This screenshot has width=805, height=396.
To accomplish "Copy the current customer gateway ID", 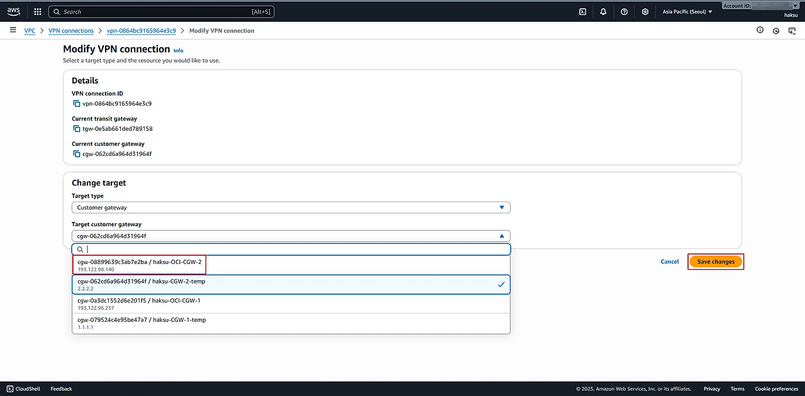I will click(x=77, y=154).
